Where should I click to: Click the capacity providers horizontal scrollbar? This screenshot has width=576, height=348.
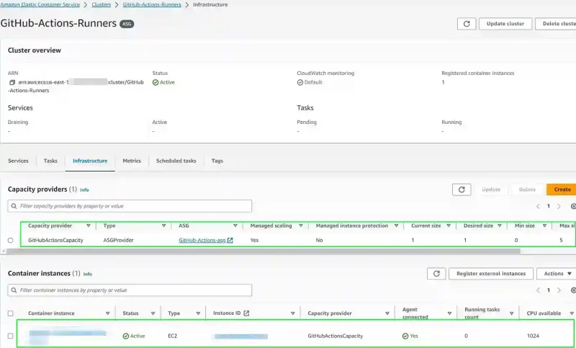point(263,251)
